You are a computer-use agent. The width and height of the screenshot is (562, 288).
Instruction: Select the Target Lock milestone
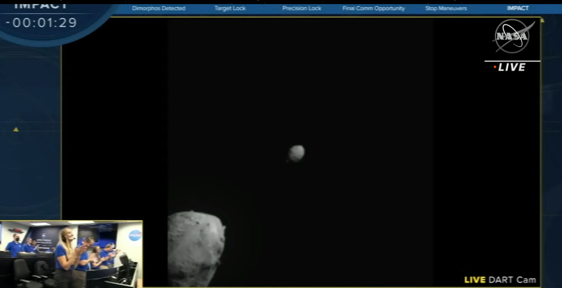coord(230,9)
